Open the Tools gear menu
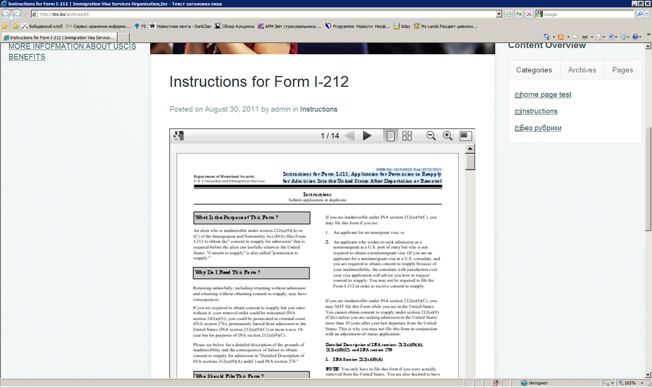This screenshot has width=652, height=388. pos(624,37)
